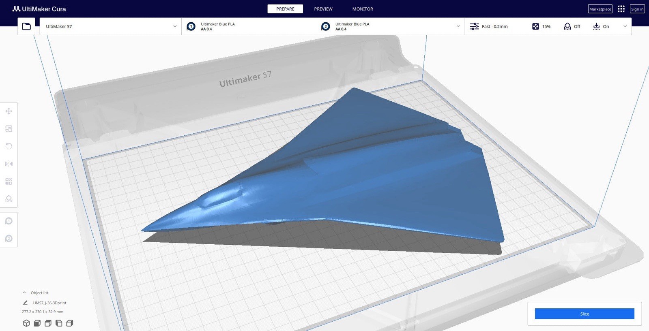Switch to the MONITOR stage

click(x=363, y=9)
